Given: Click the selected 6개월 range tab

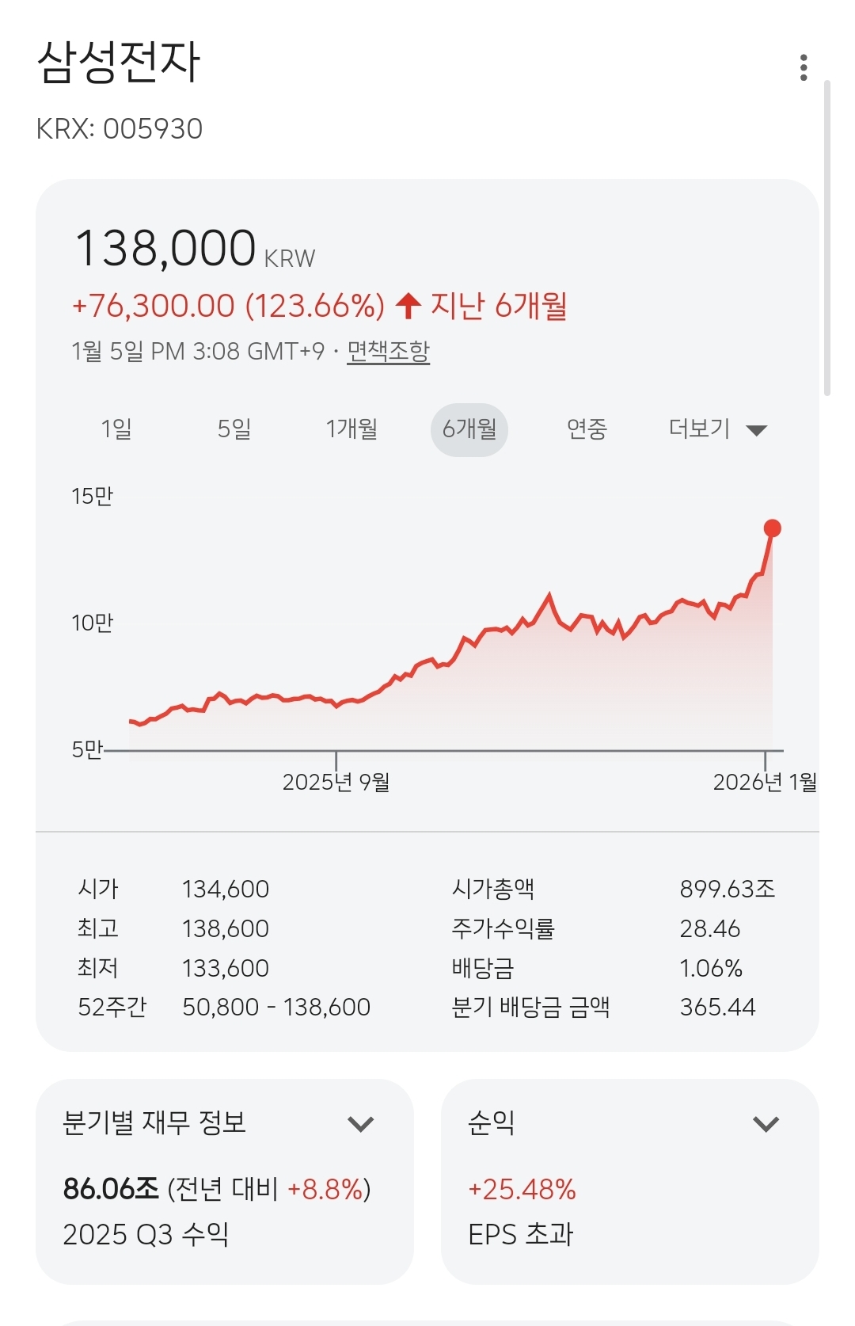Looking at the screenshot, I should click(469, 429).
